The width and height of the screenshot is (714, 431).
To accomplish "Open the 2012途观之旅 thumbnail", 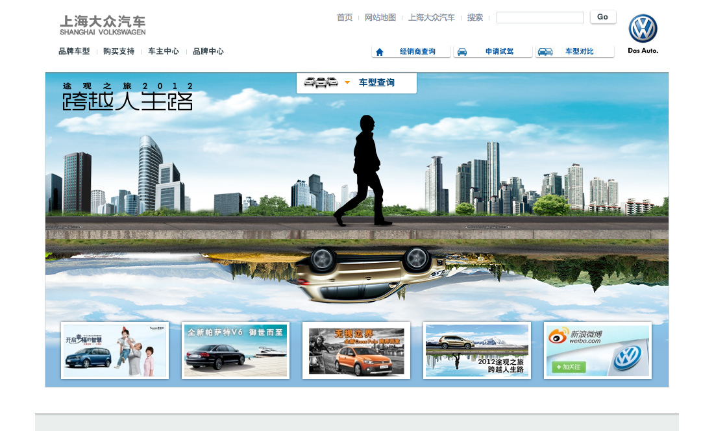I will pos(477,351).
